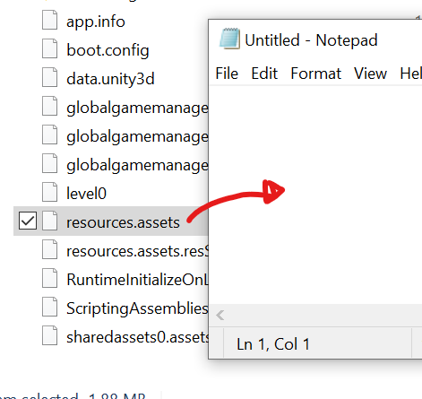422x399 pixels.
Task: Open the View menu in Notepad
Action: (370, 74)
